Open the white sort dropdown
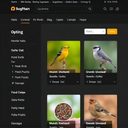The width and height of the screenshot is (128, 128). (x=95, y=31)
